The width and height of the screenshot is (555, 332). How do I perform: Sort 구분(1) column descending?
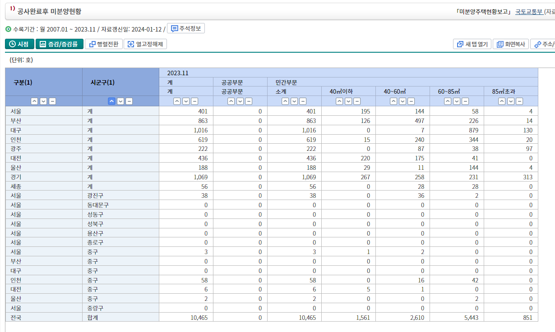click(x=43, y=101)
